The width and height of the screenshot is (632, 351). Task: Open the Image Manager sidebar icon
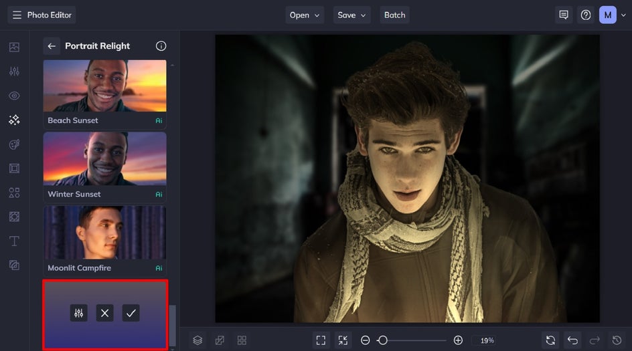click(x=14, y=47)
